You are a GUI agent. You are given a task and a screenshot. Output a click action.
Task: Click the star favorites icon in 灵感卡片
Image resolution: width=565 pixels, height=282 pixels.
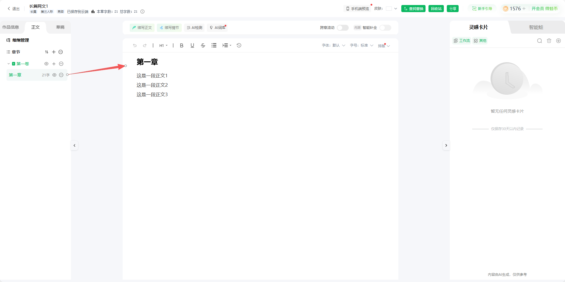pos(558,41)
